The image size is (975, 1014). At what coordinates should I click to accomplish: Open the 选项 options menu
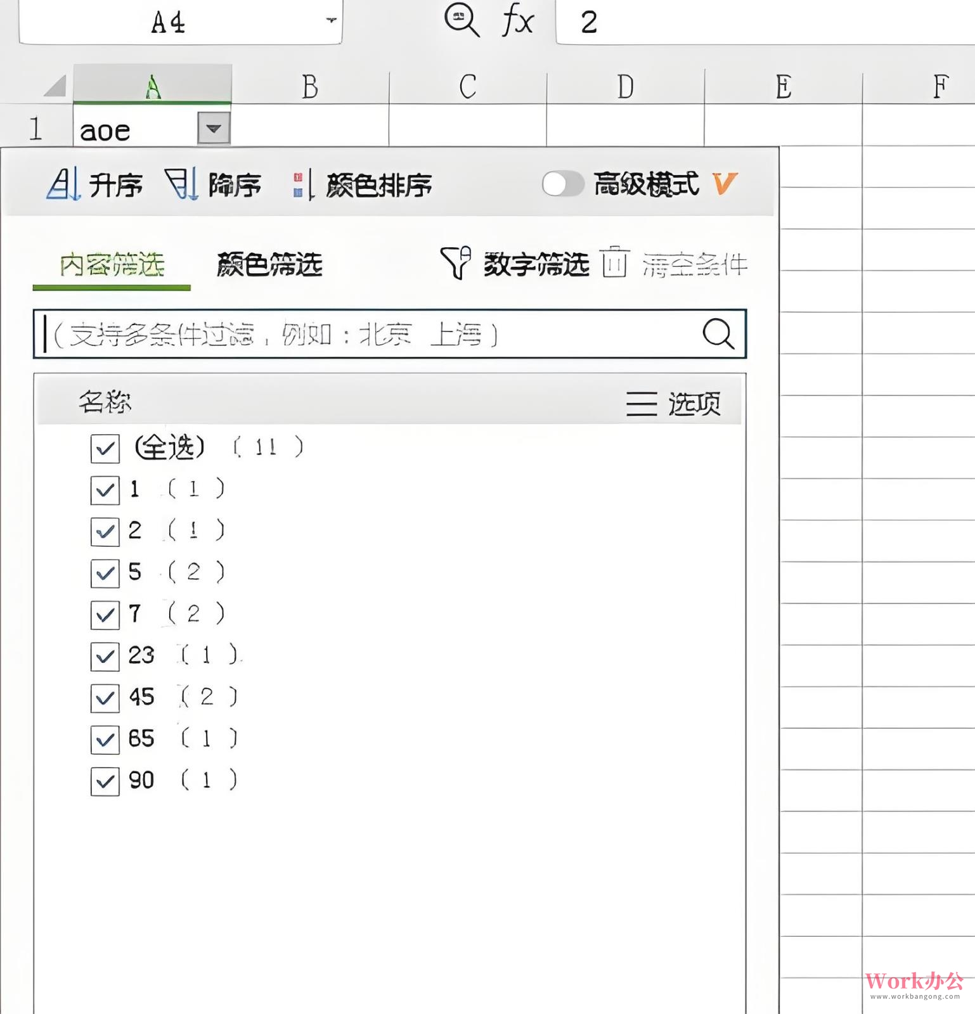point(674,403)
